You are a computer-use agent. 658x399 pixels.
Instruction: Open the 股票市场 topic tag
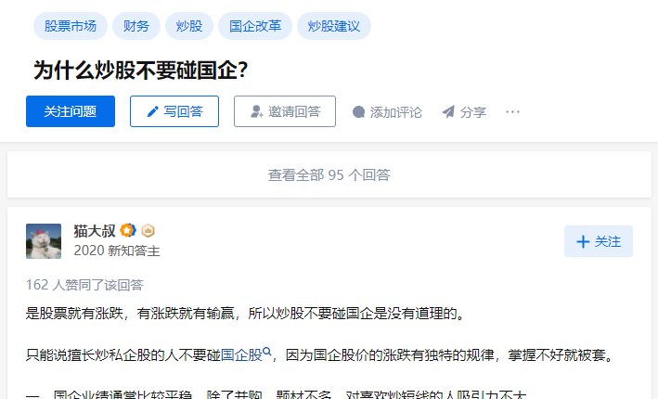click(71, 26)
